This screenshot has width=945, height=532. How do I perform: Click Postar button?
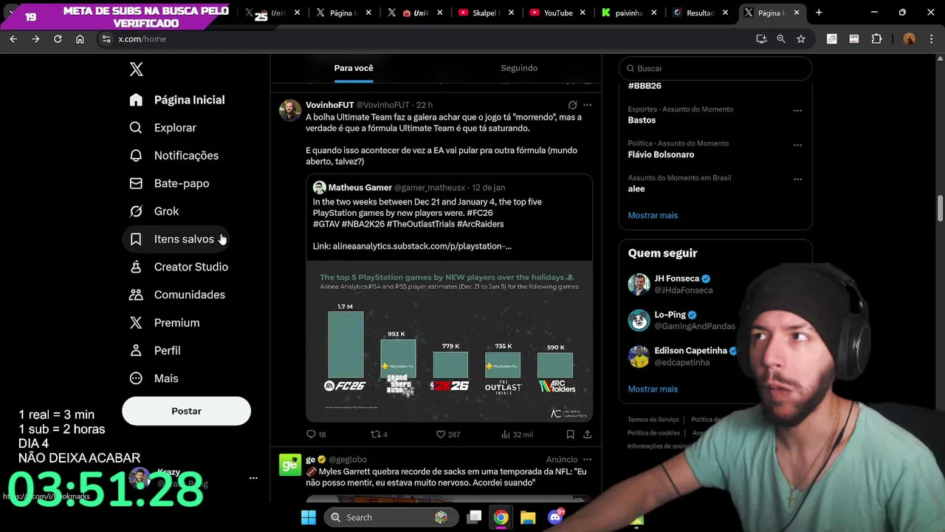(186, 411)
